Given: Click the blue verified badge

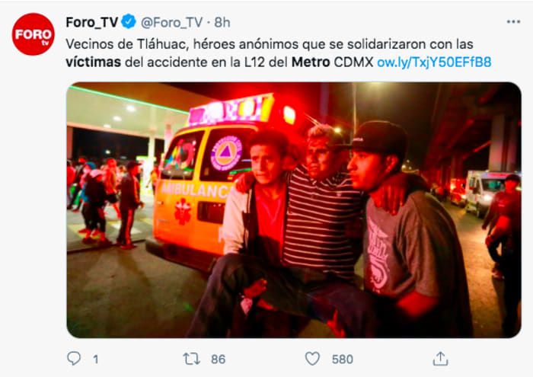Looking at the screenshot, I should point(129,22).
